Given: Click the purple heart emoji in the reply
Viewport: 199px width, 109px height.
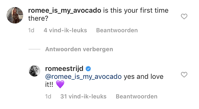Looking at the screenshot, I should (x=60, y=85).
